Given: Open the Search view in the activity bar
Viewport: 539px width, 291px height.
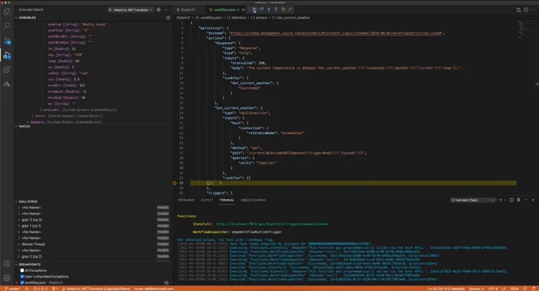Looking at the screenshot, I should (7, 26).
